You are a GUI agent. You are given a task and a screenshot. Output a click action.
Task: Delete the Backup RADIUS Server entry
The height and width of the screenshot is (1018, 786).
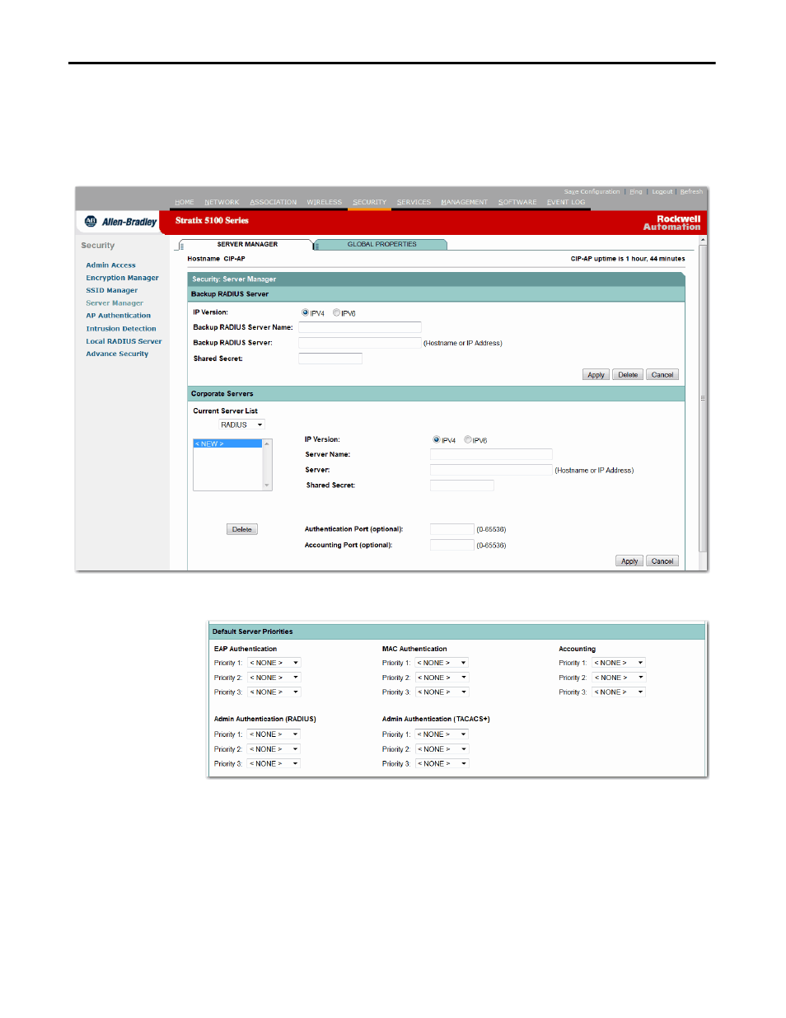tap(628, 375)
